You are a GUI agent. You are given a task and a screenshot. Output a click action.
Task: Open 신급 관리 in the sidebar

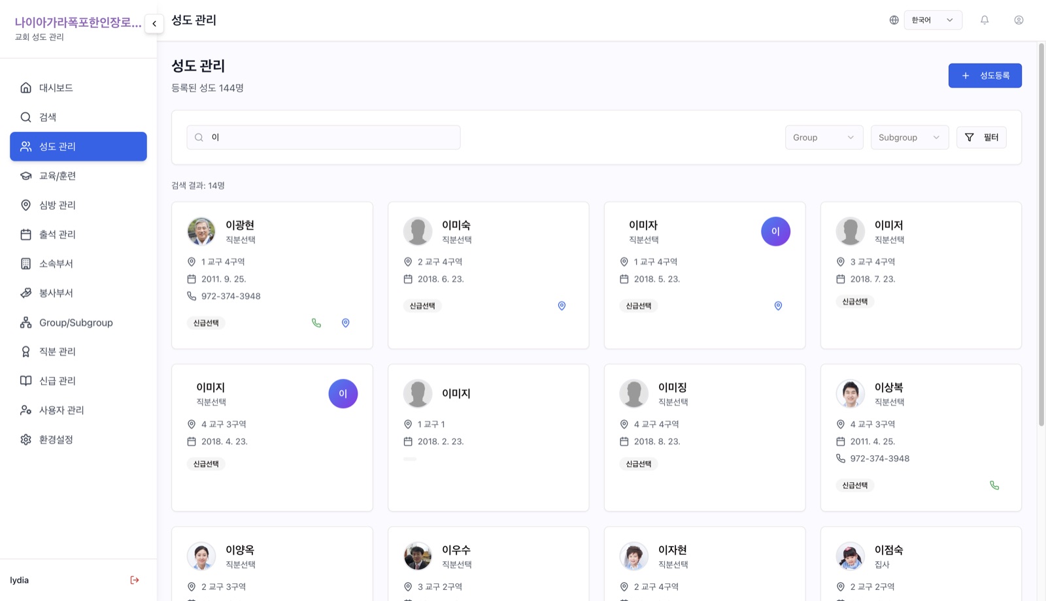[78, 381]
